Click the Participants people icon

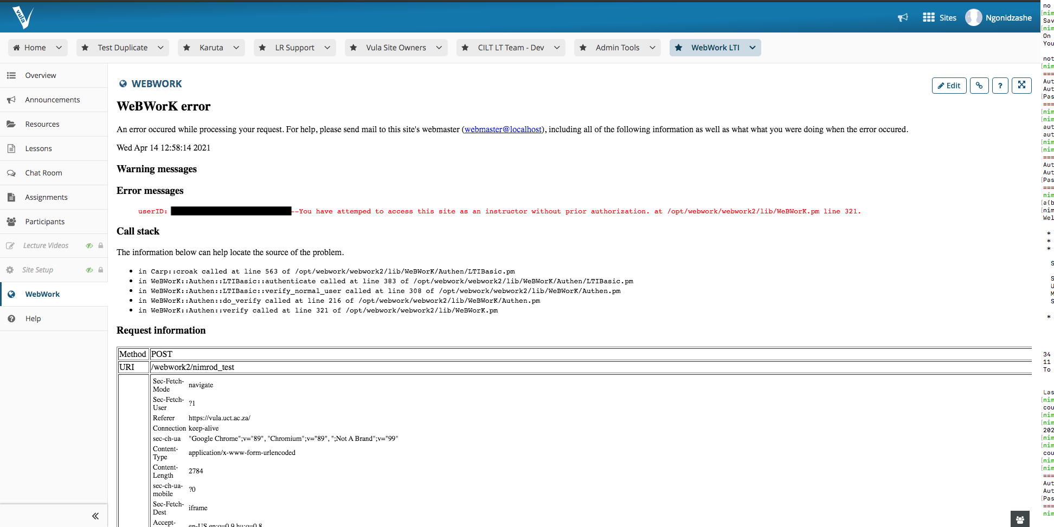tap(11, 222)
